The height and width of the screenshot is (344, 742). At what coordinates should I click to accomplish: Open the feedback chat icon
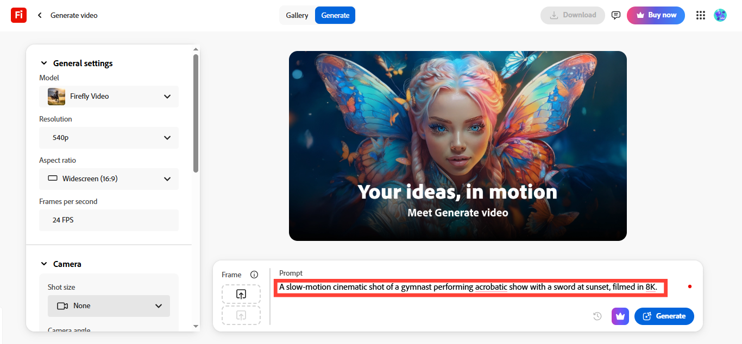click(615, 15)
